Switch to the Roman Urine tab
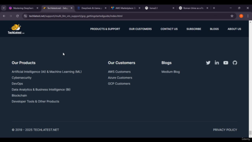252x142 pixels. pos(193,8)
